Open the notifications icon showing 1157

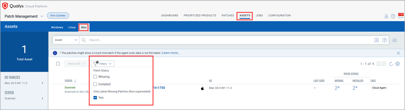point(401,16)
